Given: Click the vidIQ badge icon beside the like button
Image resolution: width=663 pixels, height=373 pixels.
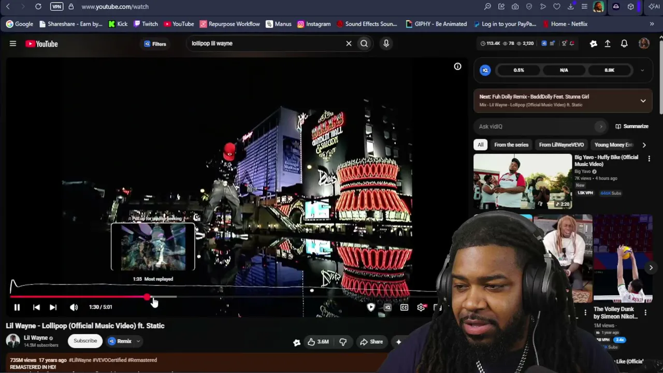Looking at the screenshot, I should click(x=296, y=342).
